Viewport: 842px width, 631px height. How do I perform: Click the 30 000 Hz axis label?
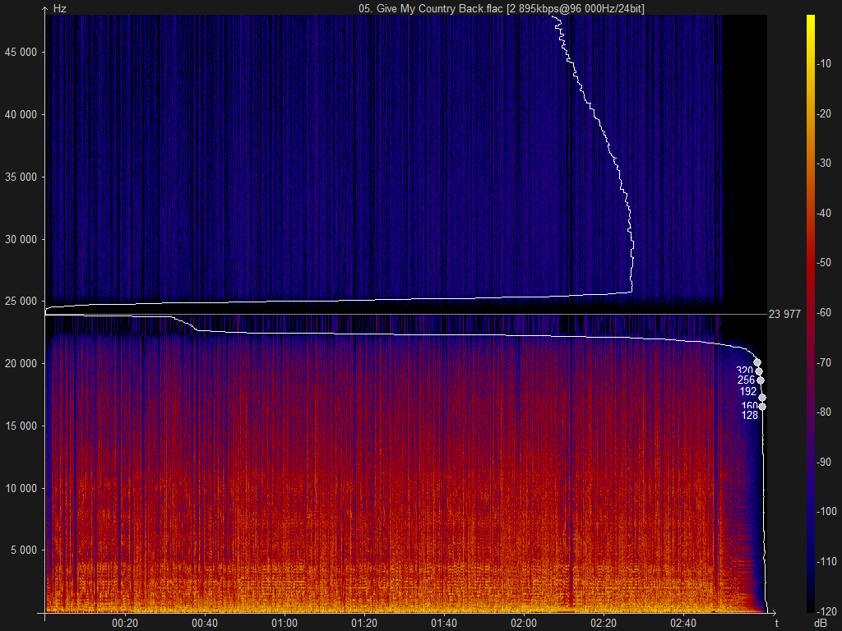21,239
